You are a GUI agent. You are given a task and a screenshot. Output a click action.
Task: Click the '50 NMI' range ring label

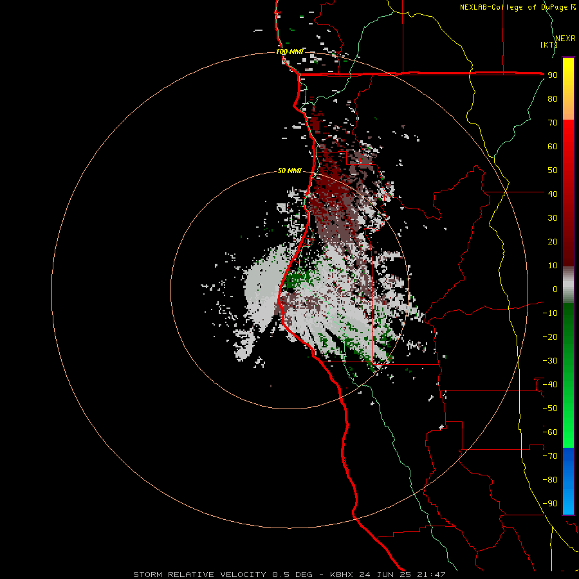(x=289, y=170)
